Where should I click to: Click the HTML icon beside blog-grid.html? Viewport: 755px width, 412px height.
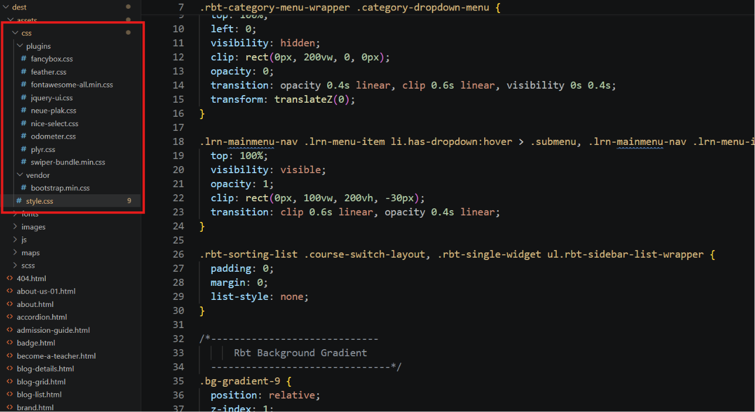[10, 381]
